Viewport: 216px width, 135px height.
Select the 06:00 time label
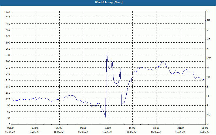(x=59, y=128)
